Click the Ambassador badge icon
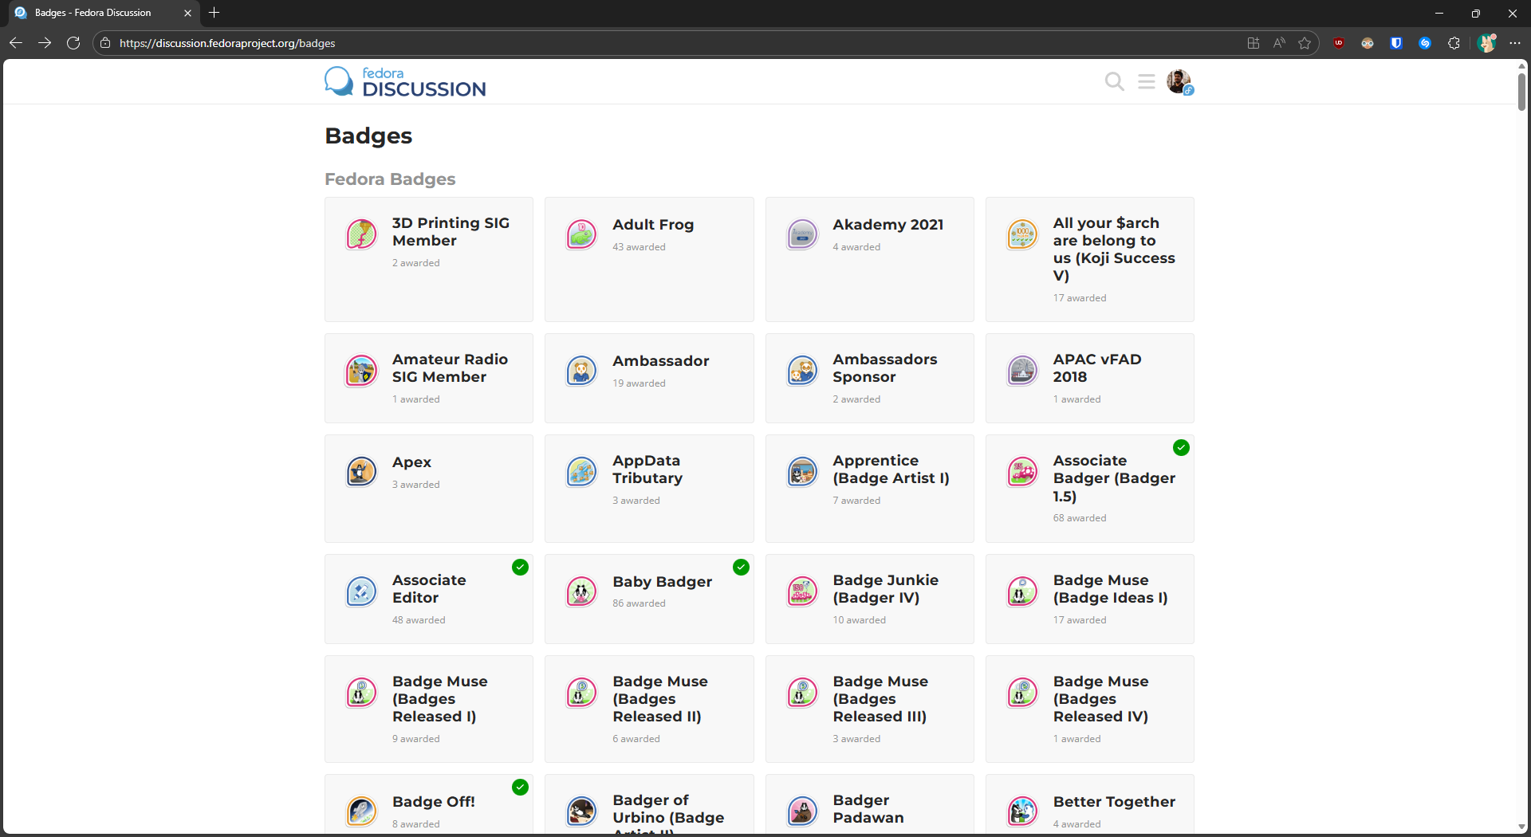Screen dimensions: 1531x837 click(581, 371)
